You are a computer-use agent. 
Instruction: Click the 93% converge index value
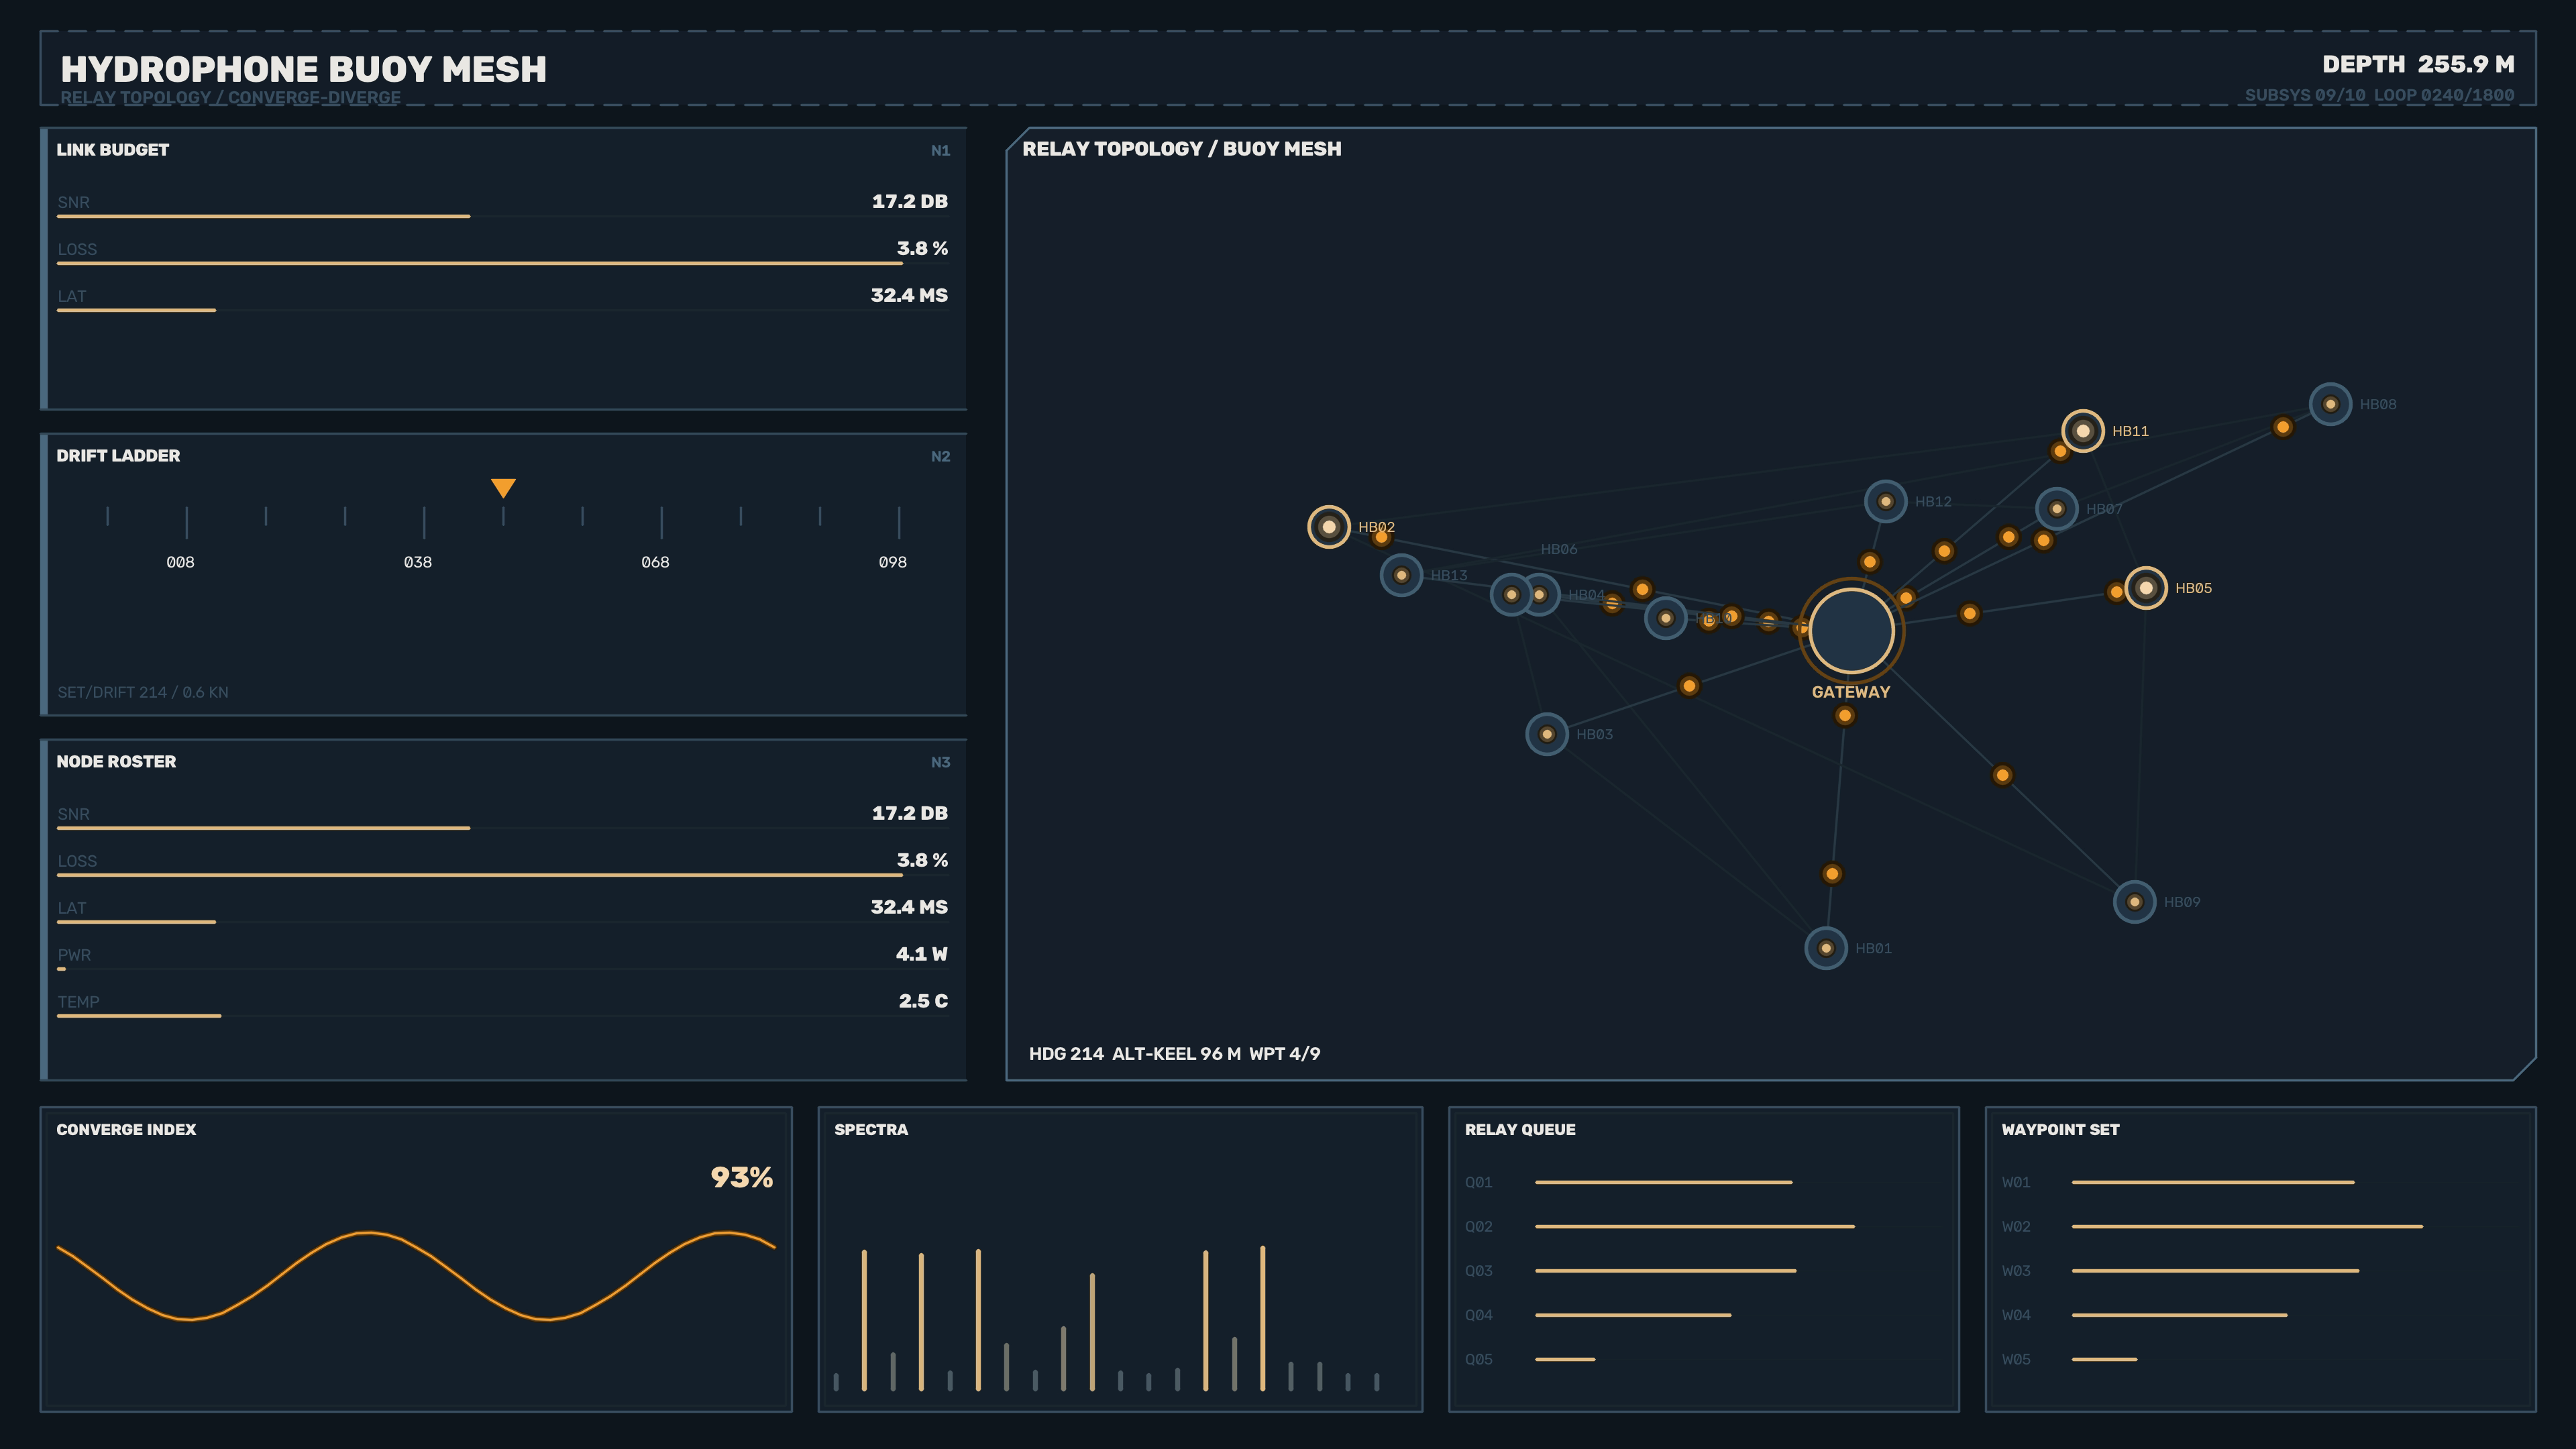741,1177
